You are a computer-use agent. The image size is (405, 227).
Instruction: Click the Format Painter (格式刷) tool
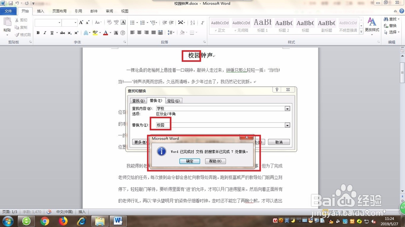tap(23, 34)
